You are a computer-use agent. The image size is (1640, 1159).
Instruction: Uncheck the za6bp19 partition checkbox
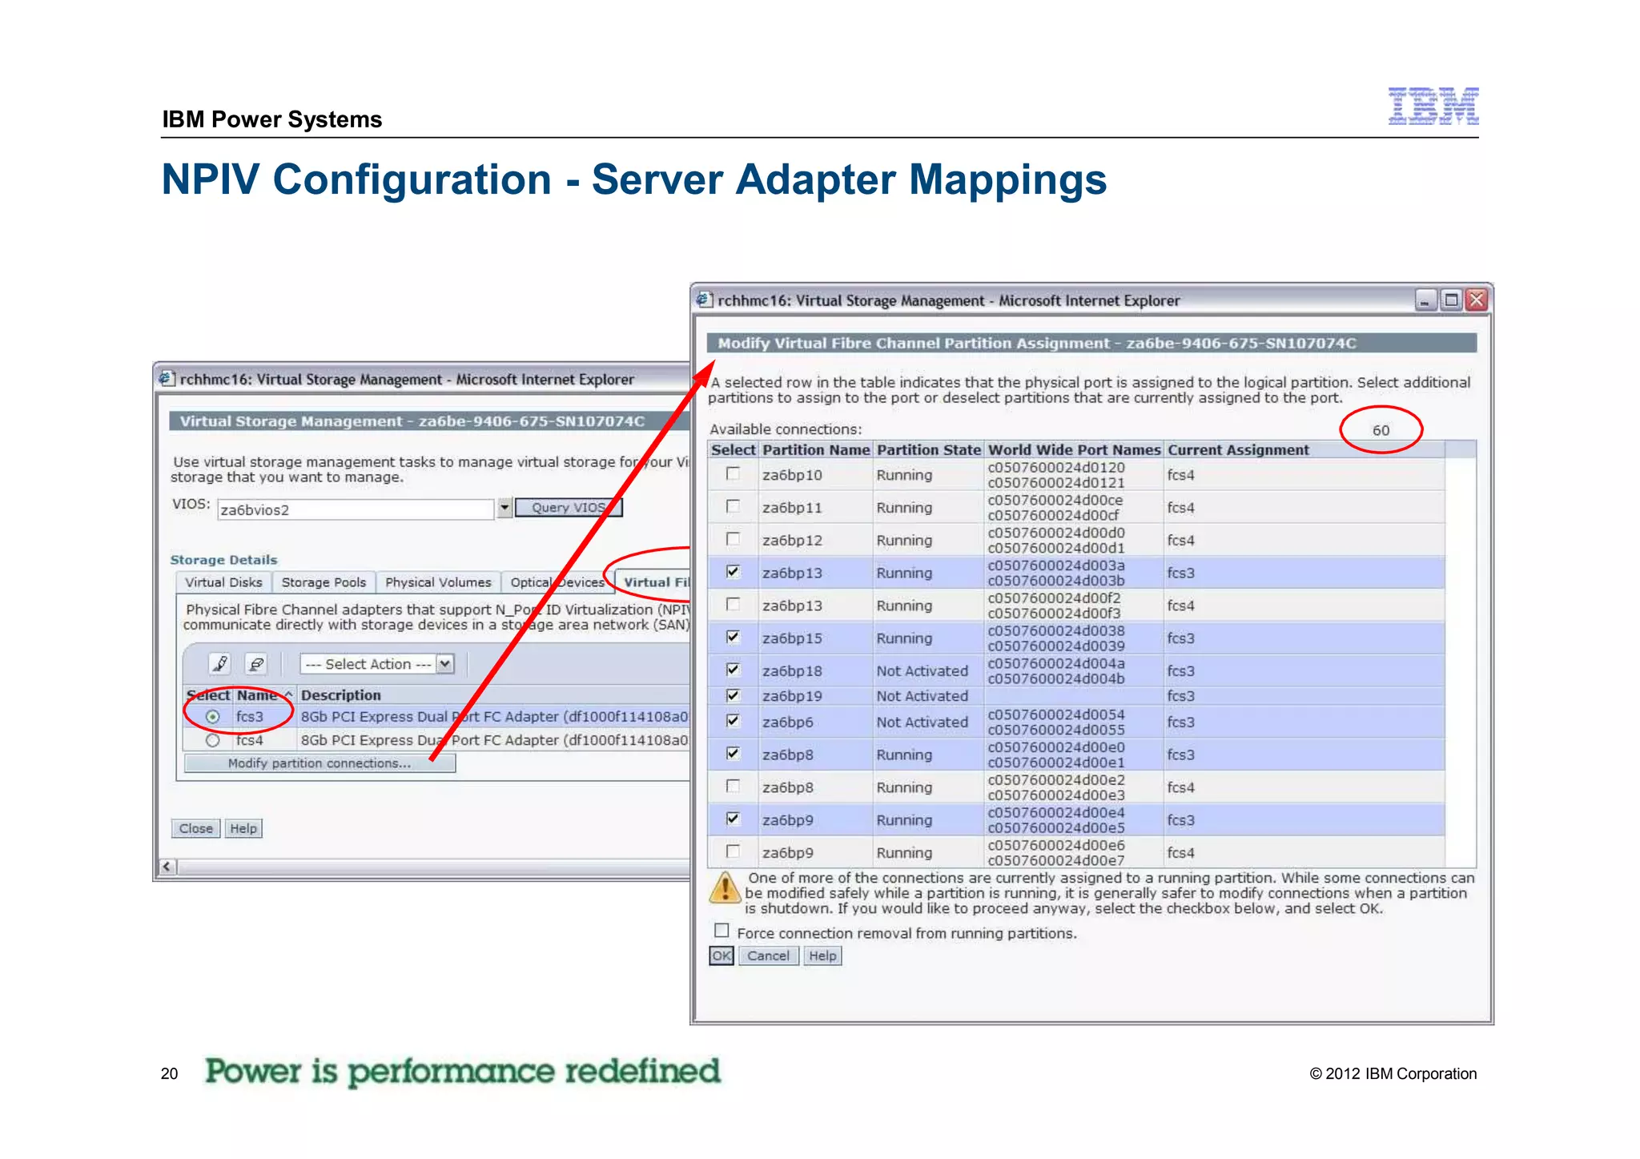point(733,695)
